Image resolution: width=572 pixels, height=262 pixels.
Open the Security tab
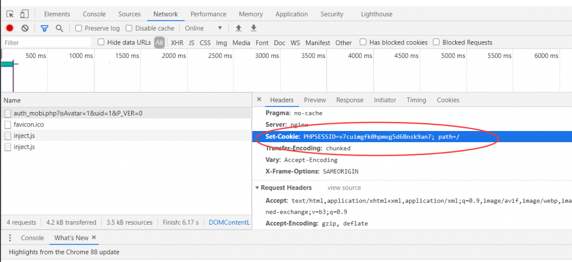click(x=332, y=14)
